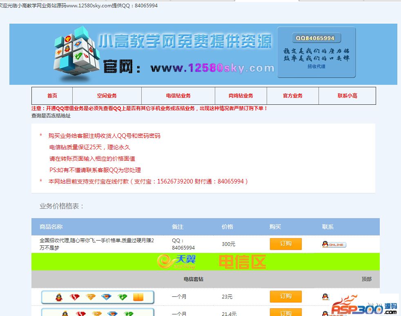Screen dimensions: 401x316
Task: Click the 招收代理 link in banner
Action: pyautogui.click(x=316, y=66)
